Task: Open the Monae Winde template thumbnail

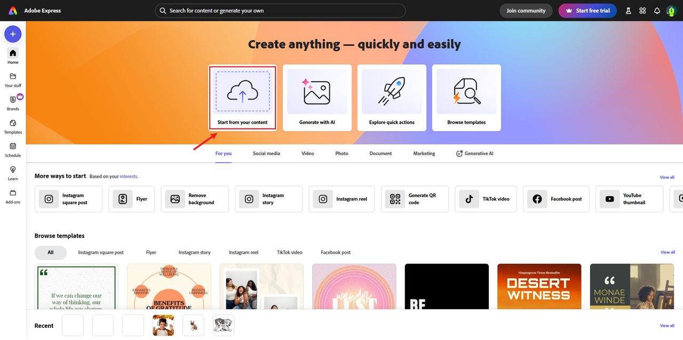Action: [632, 286]
